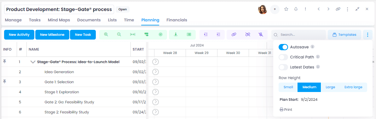This screenshot has width=376, height=119.
Task: Click the Plan Start date 9/2/2024
Action: tap(309, 100)
